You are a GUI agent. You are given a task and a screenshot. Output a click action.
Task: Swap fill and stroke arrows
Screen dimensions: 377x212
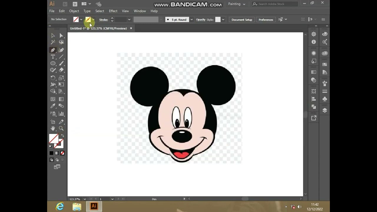(62, 136)
